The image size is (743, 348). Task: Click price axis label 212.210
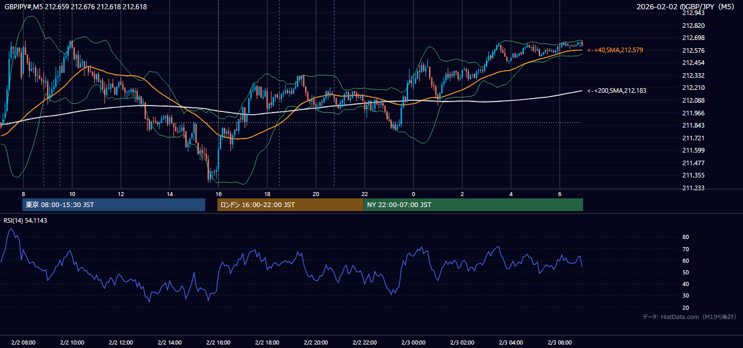coord(694,88)
